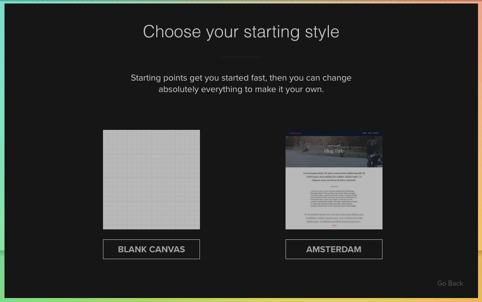Pick the blank grid canvas thumbnail

(151, 180)
